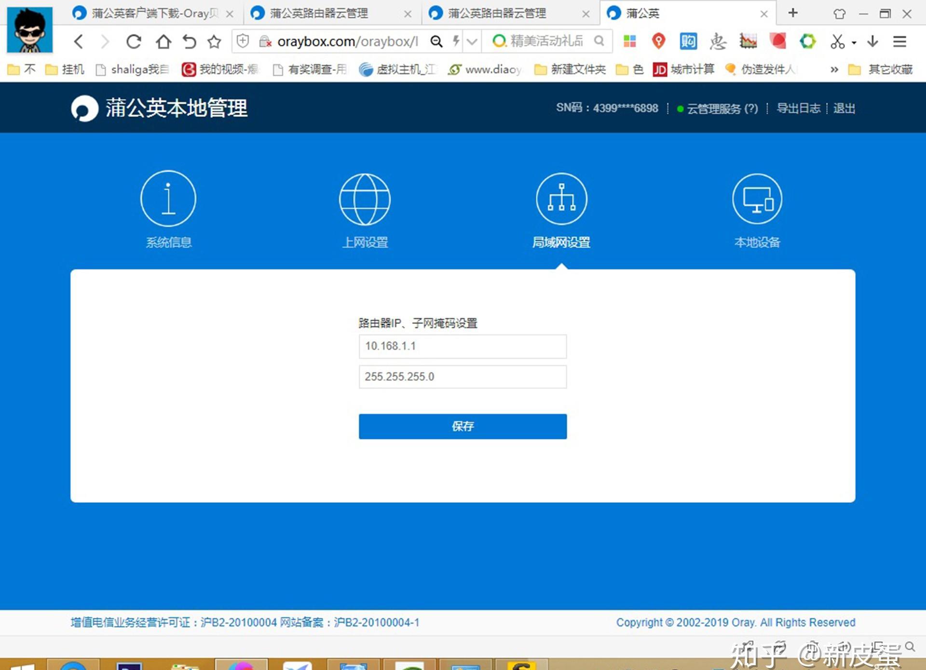
Task: Close the 蒲公英客户端下载 tab
Action: click(x=230, y=14)
